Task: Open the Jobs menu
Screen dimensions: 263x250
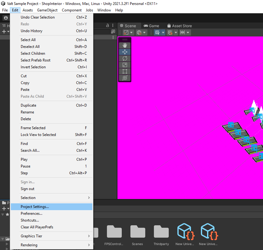Action: coord(89,10)
